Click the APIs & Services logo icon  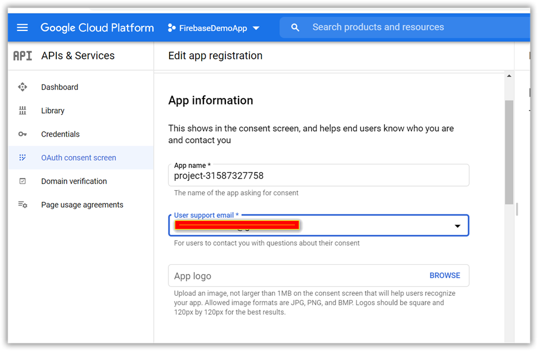(21, 56)
